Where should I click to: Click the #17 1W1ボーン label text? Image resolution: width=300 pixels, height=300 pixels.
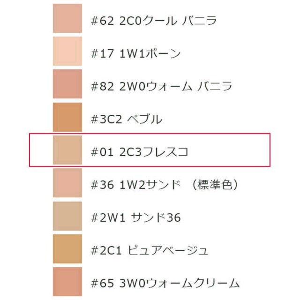point(135,53)
